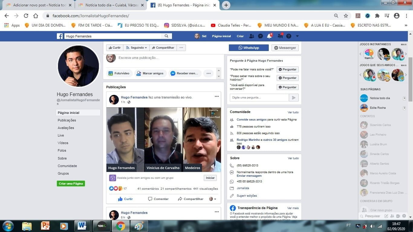Image resolution: width=413 pixels, height=232 pixels.
Task: Open Facebook Messenger icon in top bar
Action: [260, 36]
